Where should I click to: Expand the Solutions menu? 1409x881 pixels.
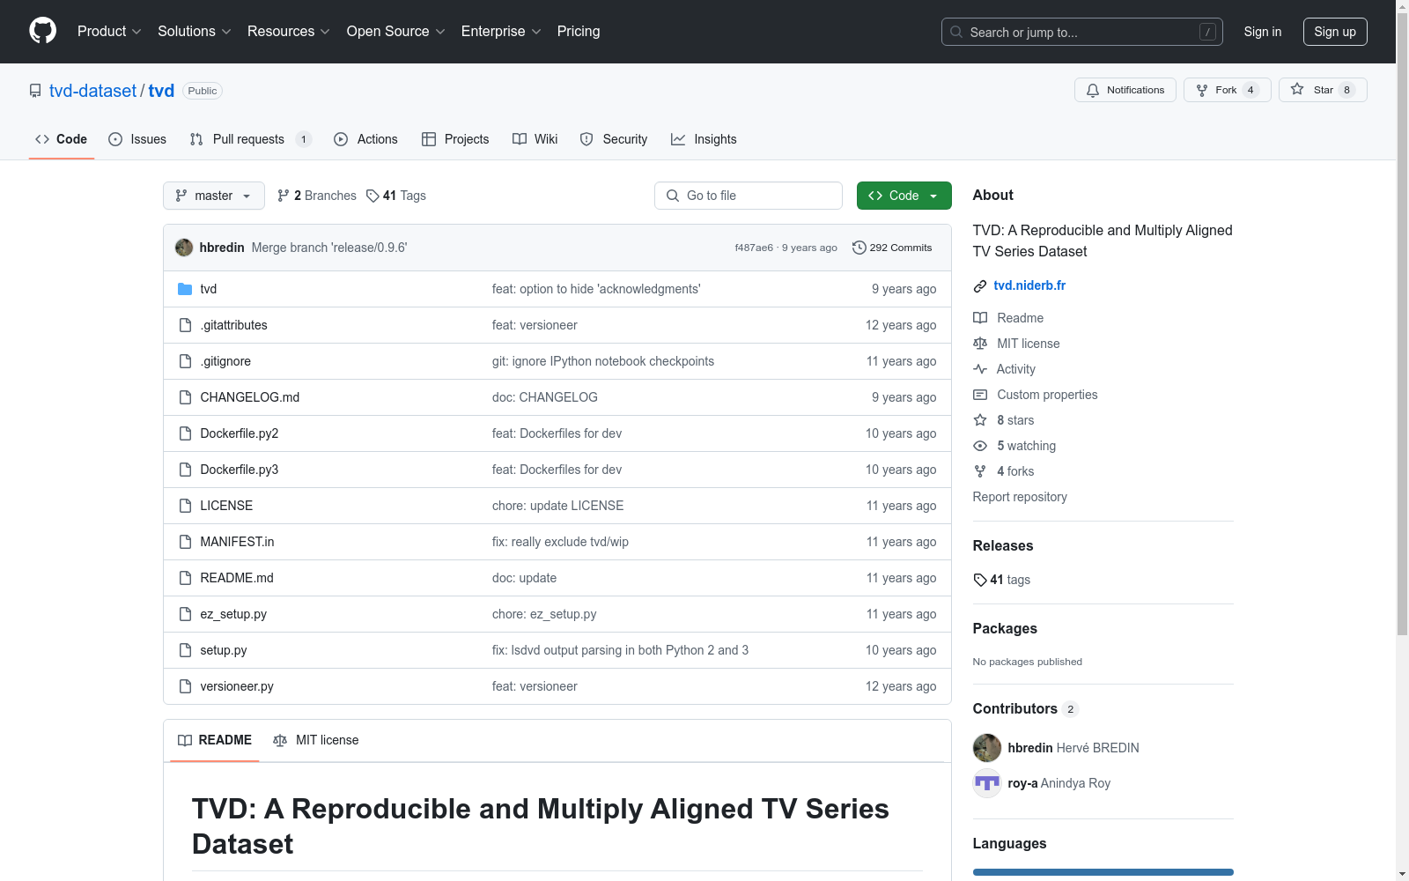pos(195,31)
